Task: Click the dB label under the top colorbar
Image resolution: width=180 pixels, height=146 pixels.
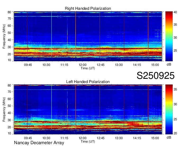Action: (169, 64)
